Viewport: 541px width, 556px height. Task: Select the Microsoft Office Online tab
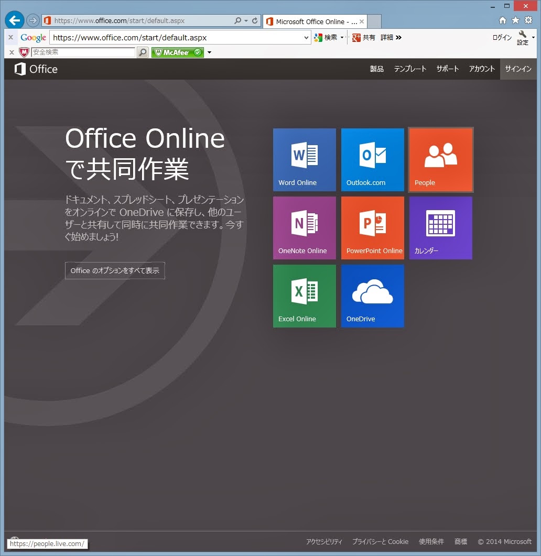click(315, 21)
